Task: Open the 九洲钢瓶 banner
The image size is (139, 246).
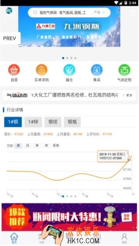Action: pyautogui.click(x=69, y=27)
